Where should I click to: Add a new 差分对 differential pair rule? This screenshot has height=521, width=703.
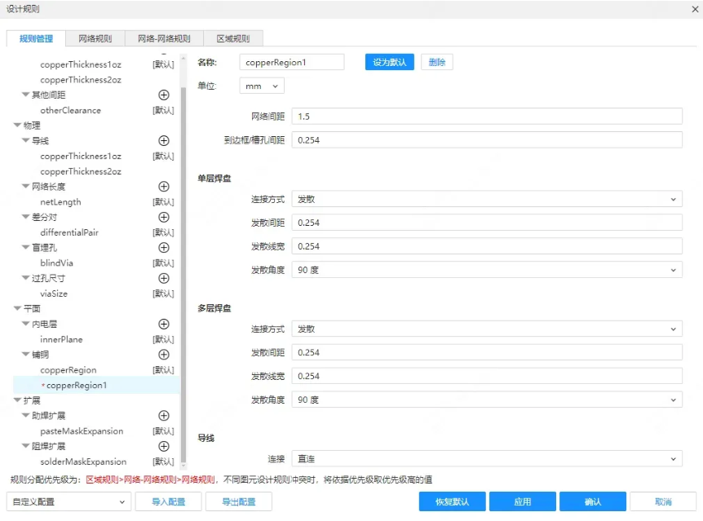[x=163, y=217]
